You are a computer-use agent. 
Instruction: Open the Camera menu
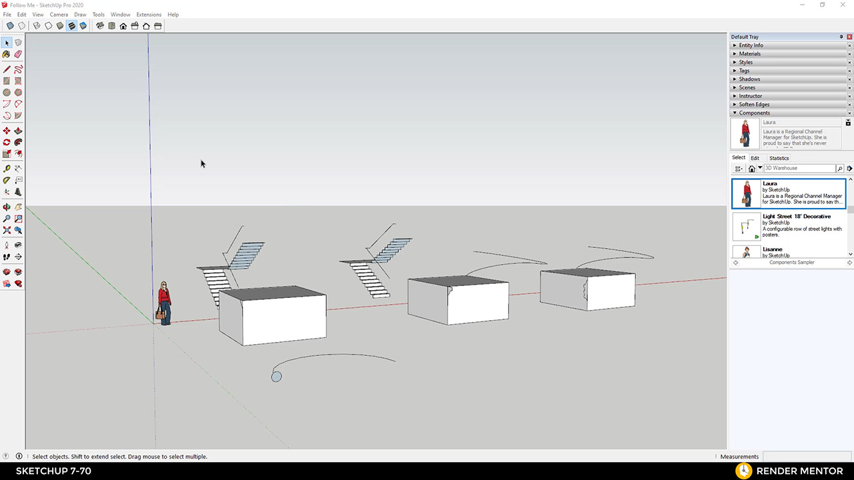point(59,14)
